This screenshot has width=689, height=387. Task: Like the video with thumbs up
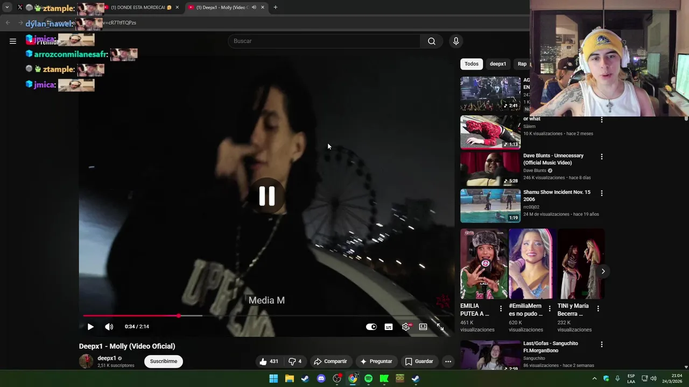pyautogui.click(x=269, y=361)
